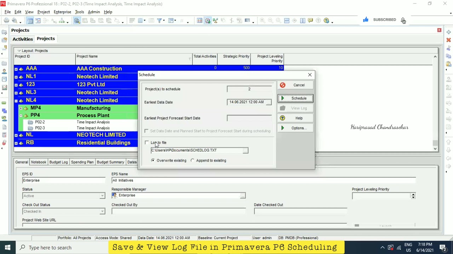The image size is (453, 254).
Task: Open the Bars toolbar icon
Action: coord(132,21)
